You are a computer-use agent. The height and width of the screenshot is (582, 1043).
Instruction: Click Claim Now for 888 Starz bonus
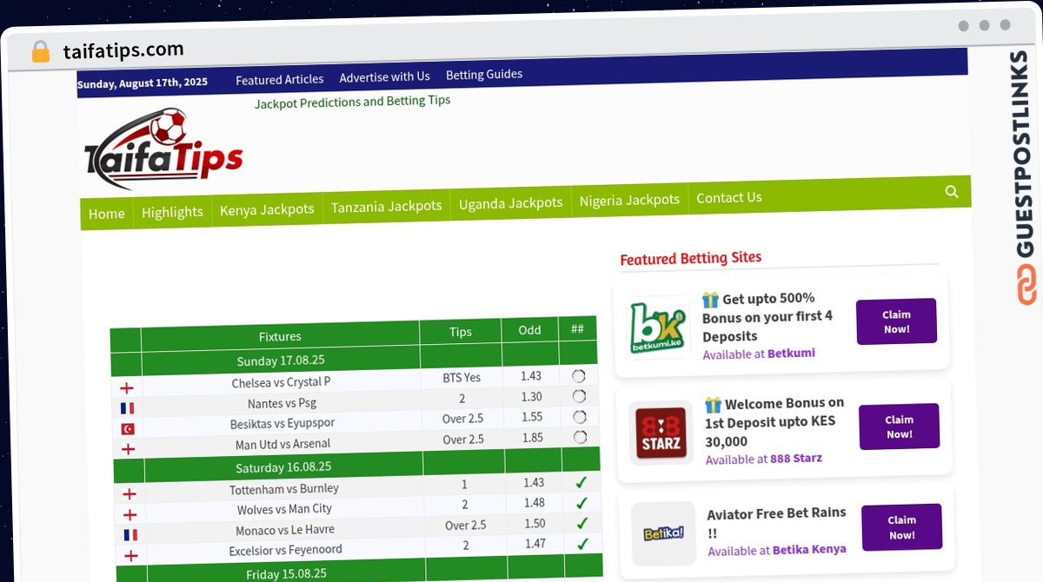point(900,427)
